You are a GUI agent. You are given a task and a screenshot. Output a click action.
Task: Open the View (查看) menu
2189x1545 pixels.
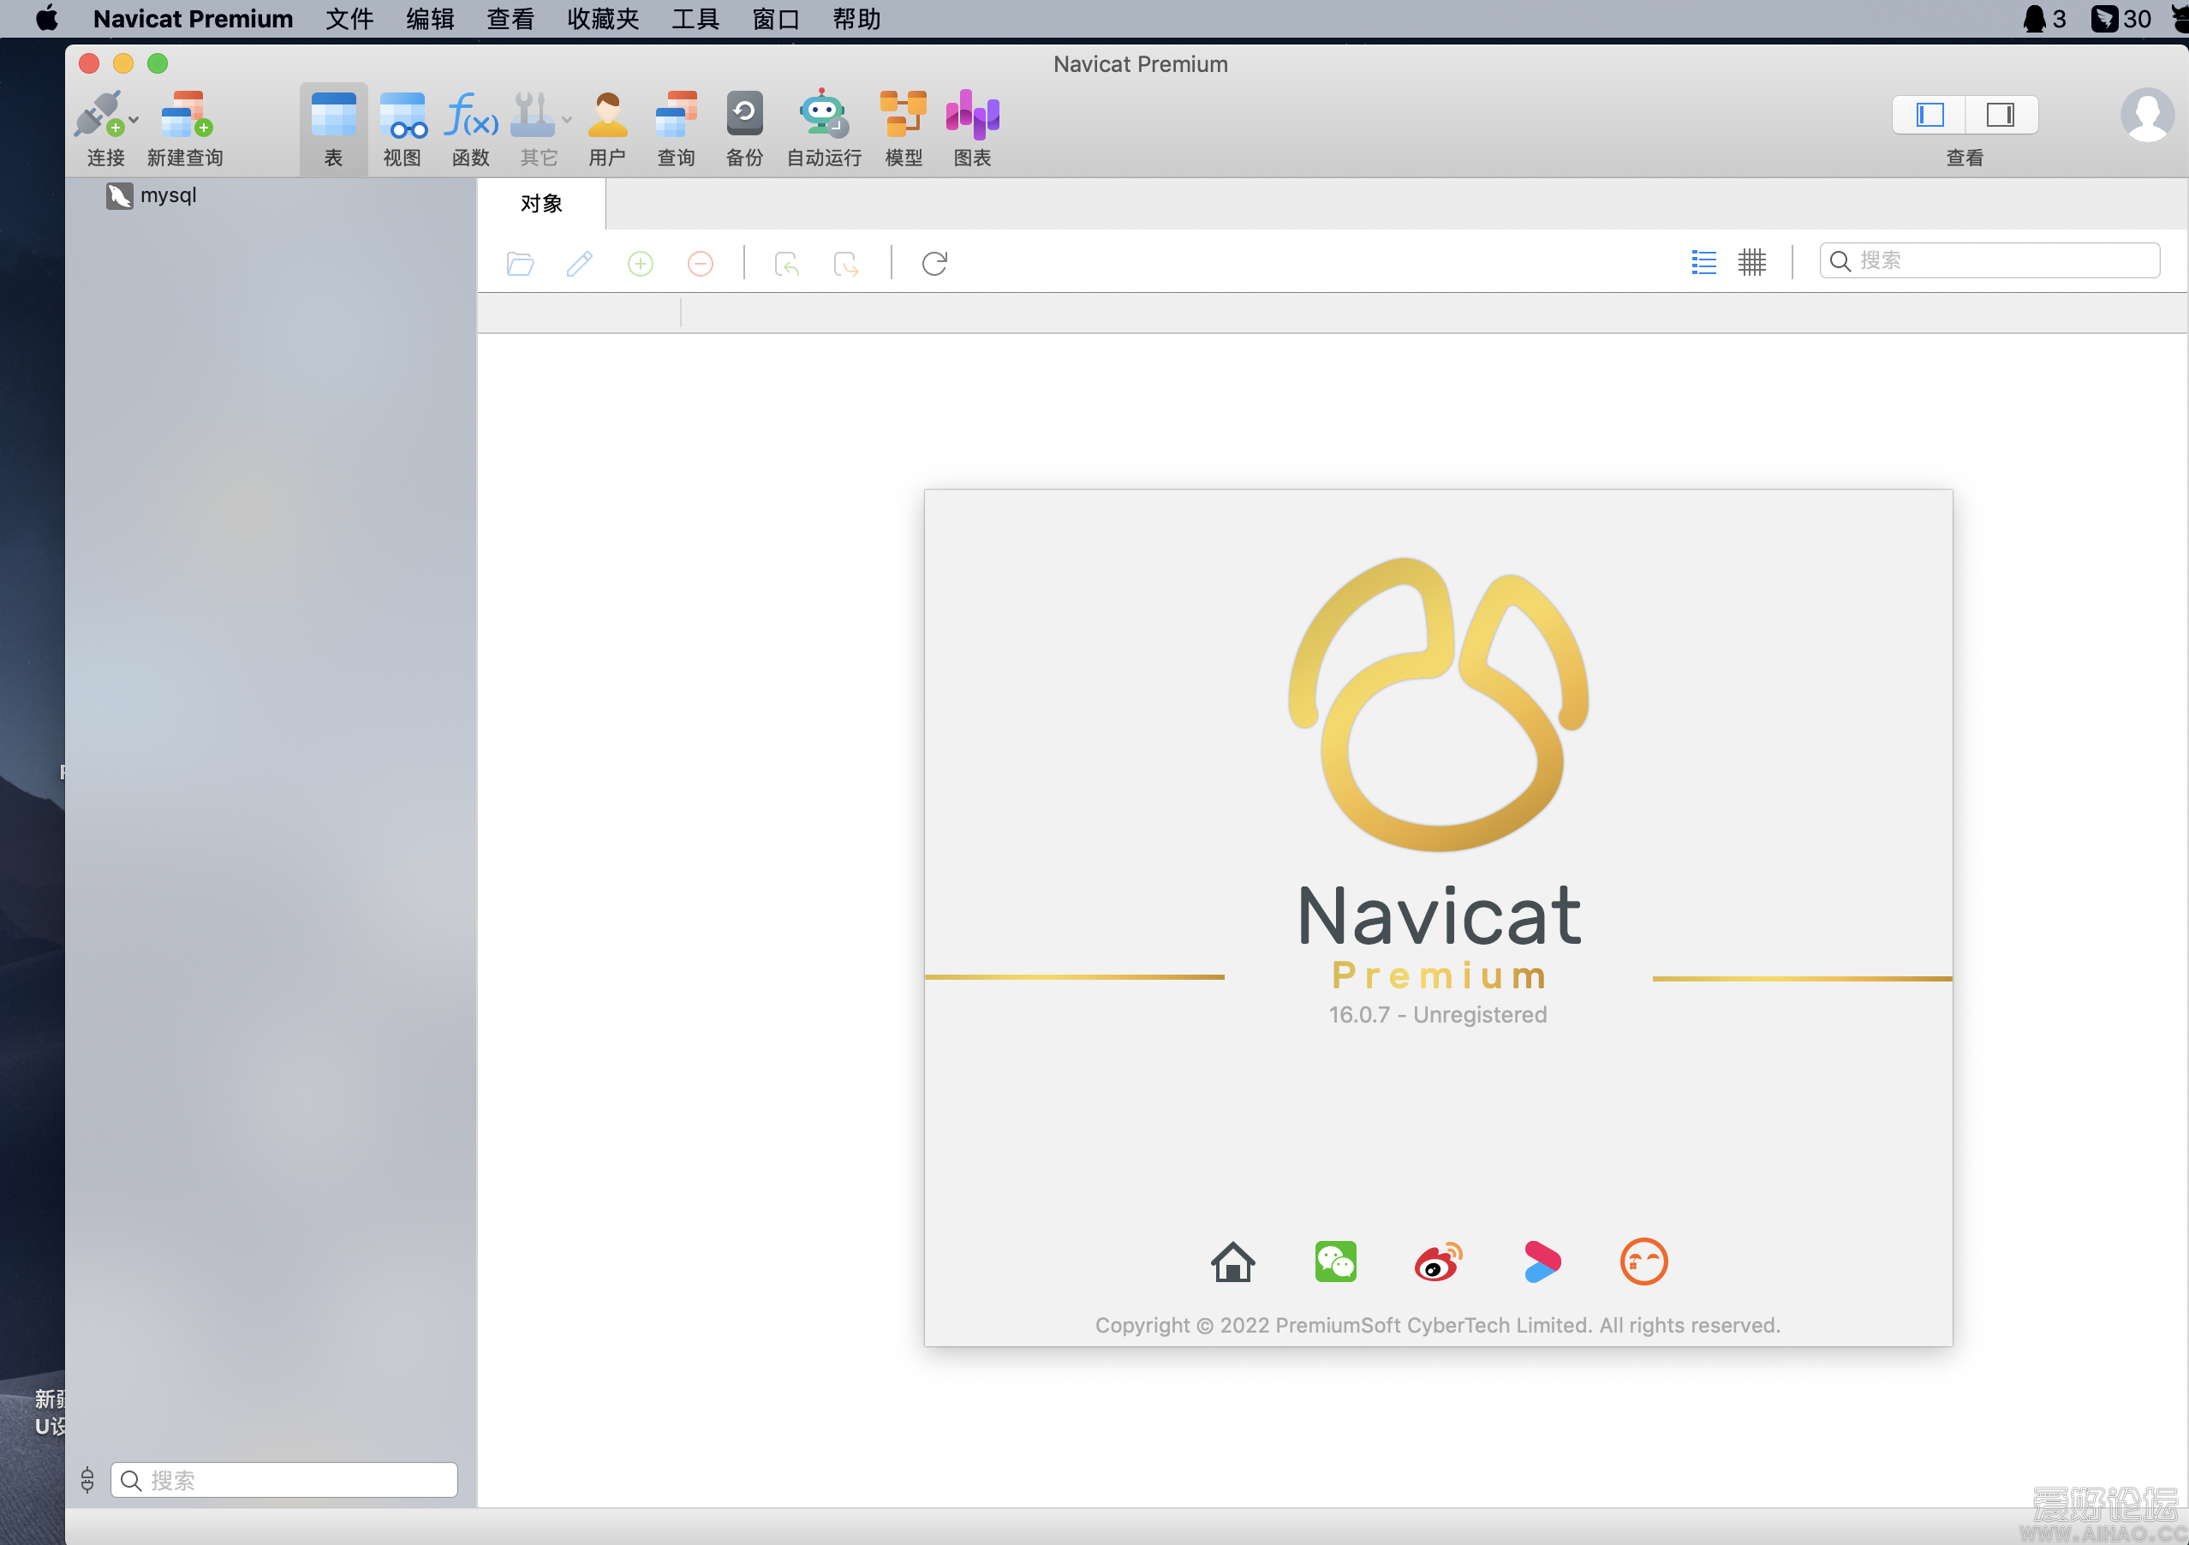tap(511, 19)
